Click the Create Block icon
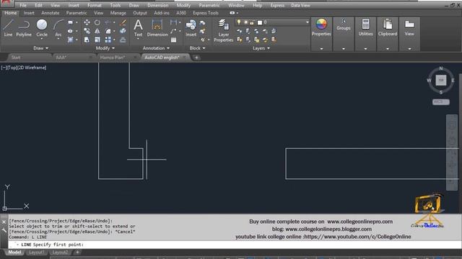The image size is (462, 259). (x=203, y=22)
